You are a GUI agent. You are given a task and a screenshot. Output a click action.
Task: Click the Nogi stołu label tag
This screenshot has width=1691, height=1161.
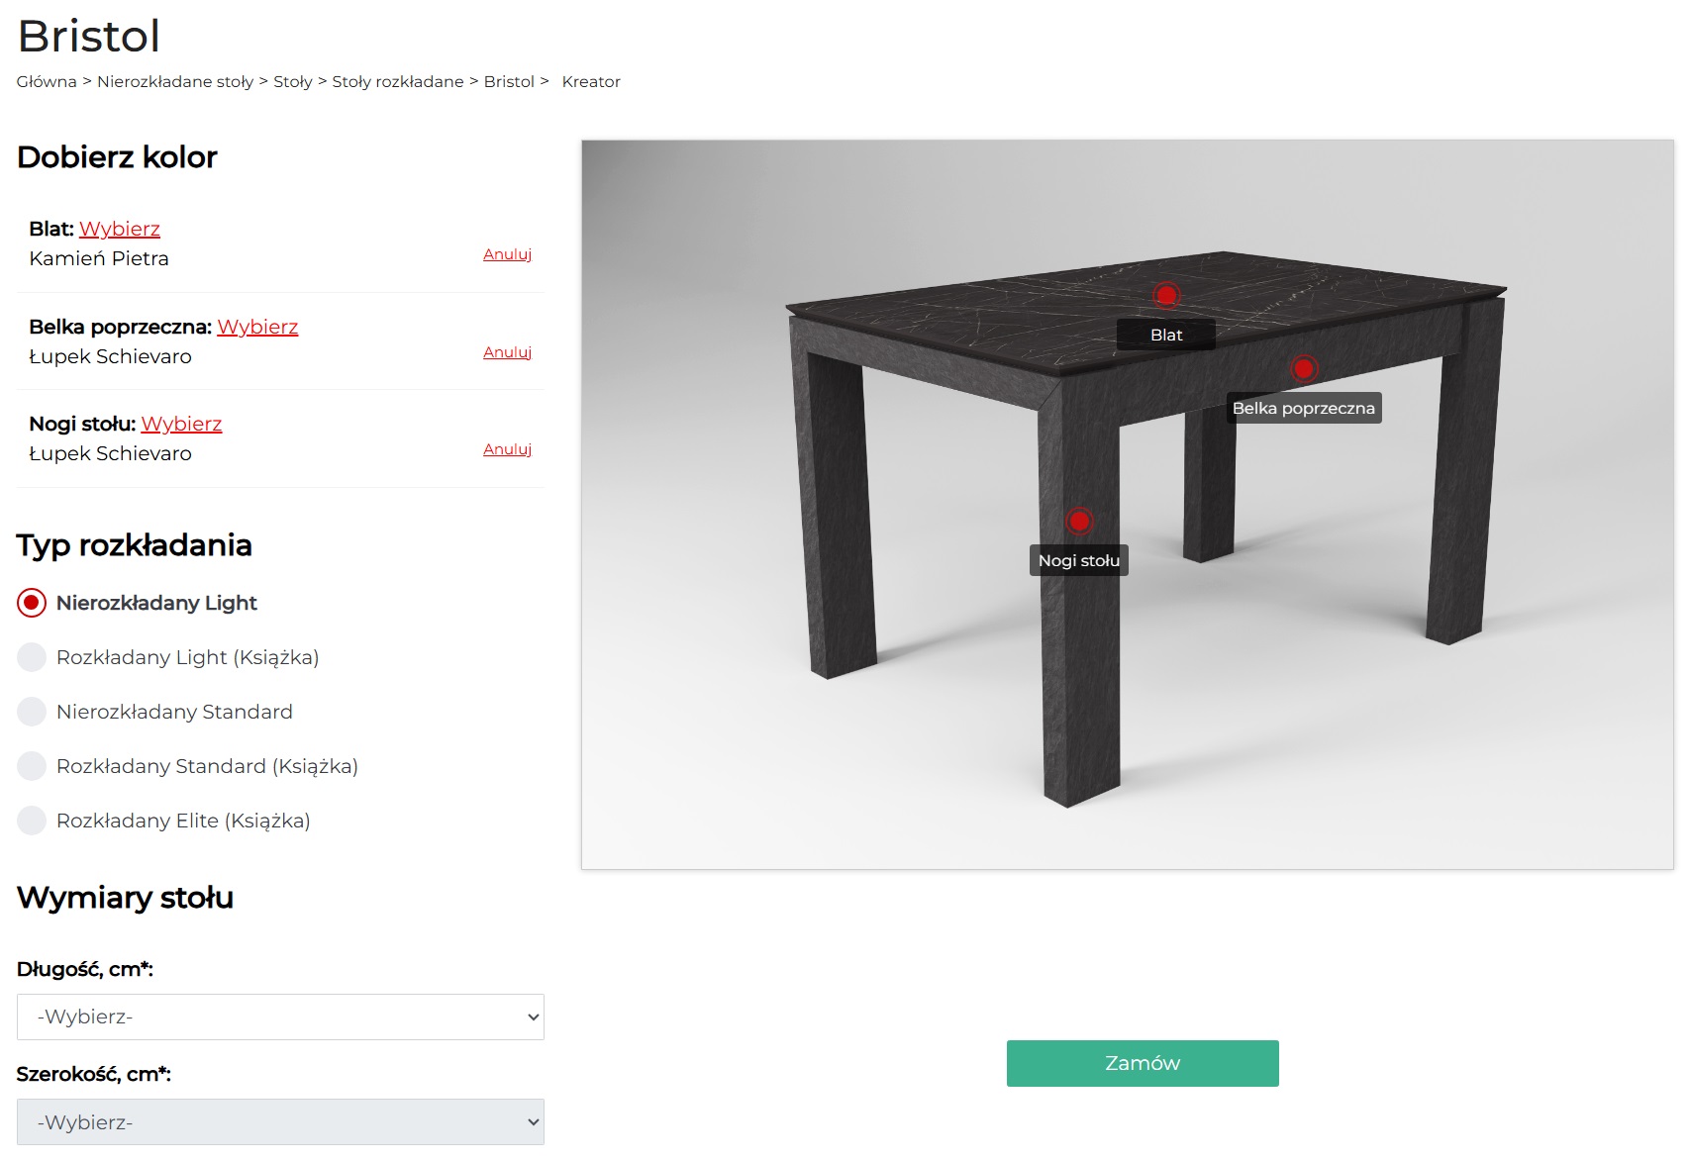(x=1079, y=560)
